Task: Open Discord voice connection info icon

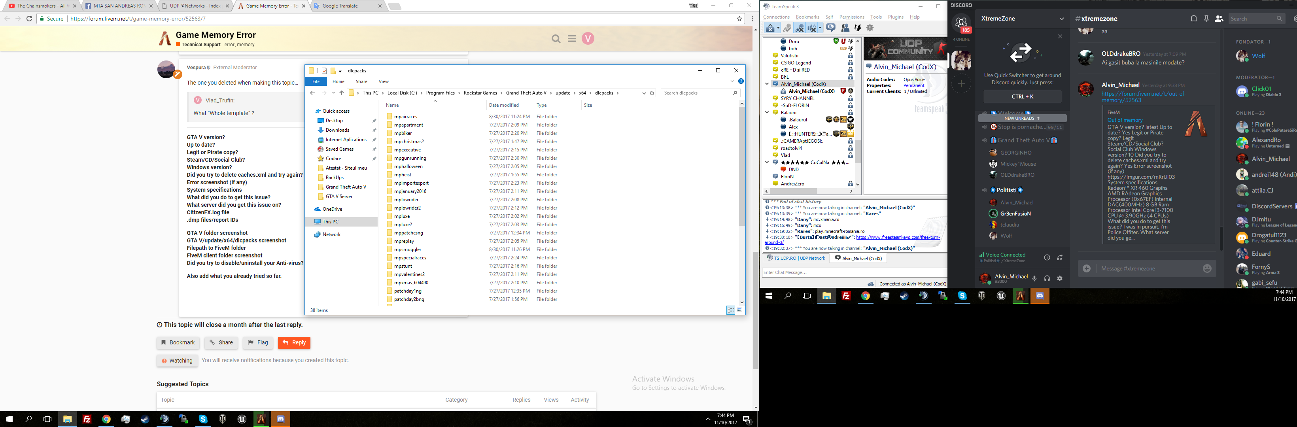Action: click(x=1047, y=257)
